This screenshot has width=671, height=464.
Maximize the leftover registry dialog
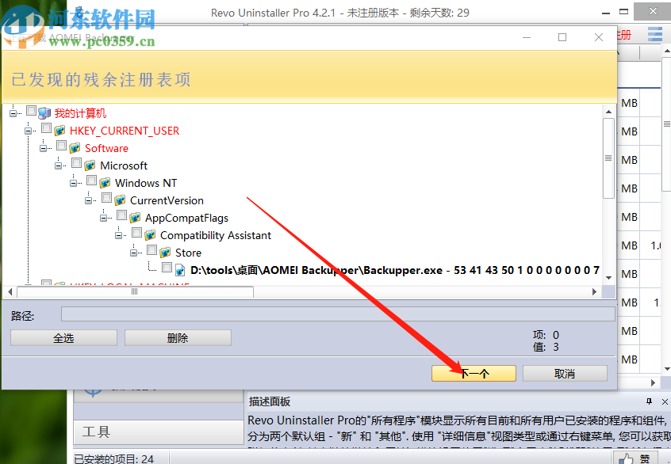pos(562,37)
